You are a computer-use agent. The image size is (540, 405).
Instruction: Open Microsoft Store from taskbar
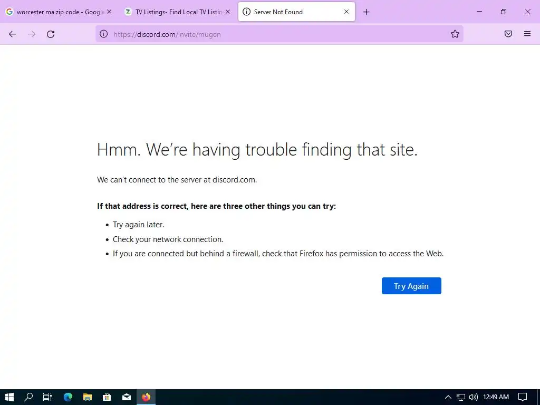coord(107,397)
